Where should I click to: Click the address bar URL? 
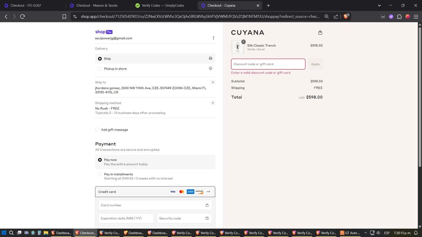(x=200, y=17)
